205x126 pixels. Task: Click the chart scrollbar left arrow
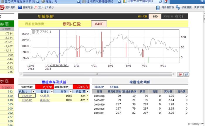[x=21, y=74]
